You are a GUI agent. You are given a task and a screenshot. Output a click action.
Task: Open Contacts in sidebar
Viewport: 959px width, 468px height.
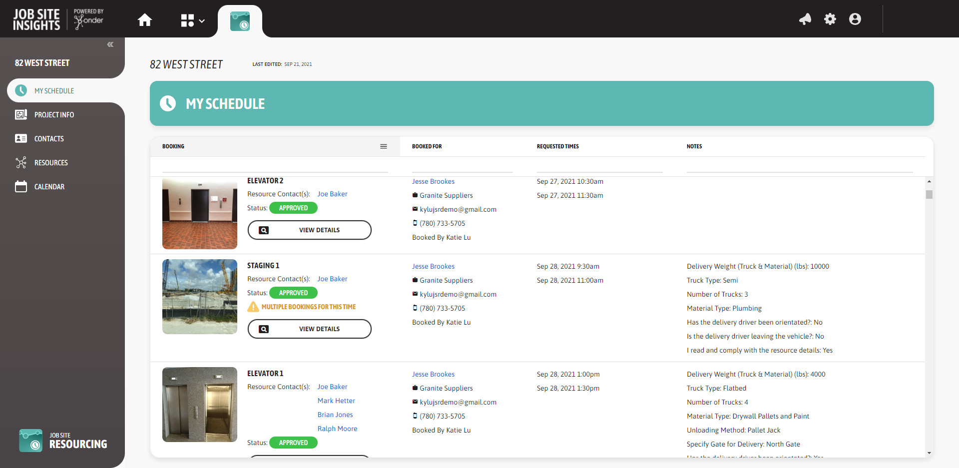49,139
